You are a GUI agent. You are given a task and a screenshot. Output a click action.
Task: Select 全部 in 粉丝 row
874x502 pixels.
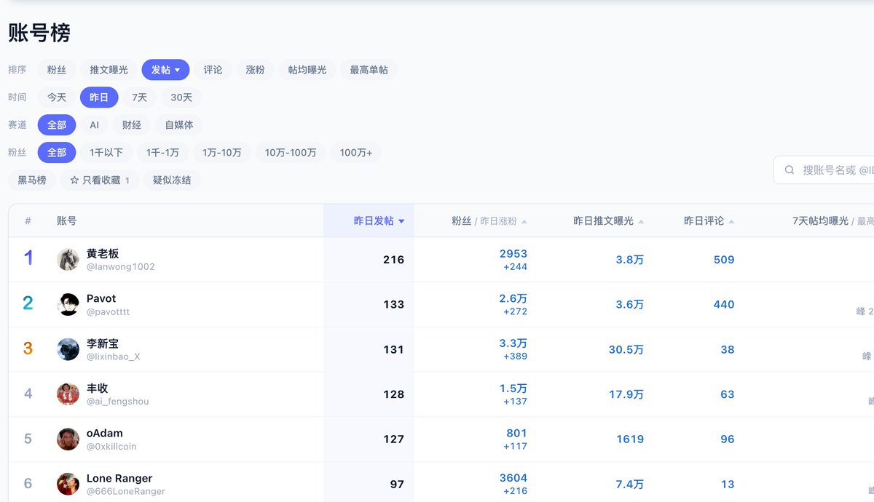click(57, 153)
